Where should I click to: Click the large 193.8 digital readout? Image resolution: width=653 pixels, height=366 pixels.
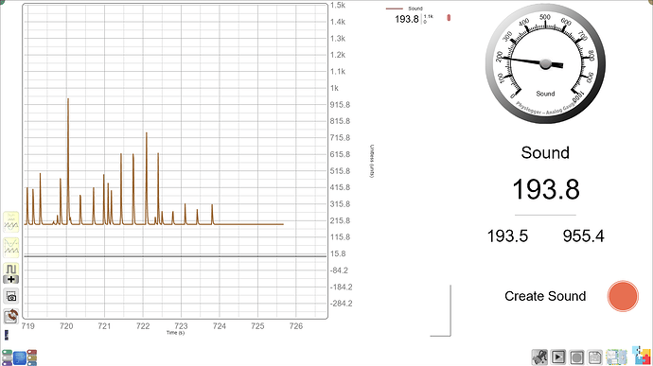point(545,189)
